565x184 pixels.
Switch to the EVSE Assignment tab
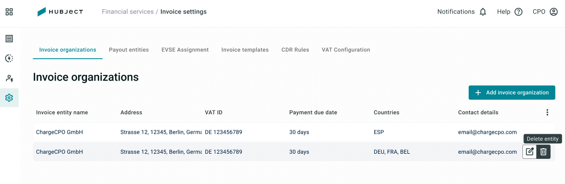(x=185, y=50)
